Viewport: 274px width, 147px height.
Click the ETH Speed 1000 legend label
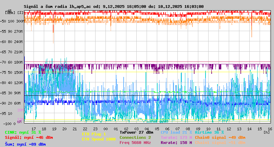pyautogui.click(x=99, y=139)
